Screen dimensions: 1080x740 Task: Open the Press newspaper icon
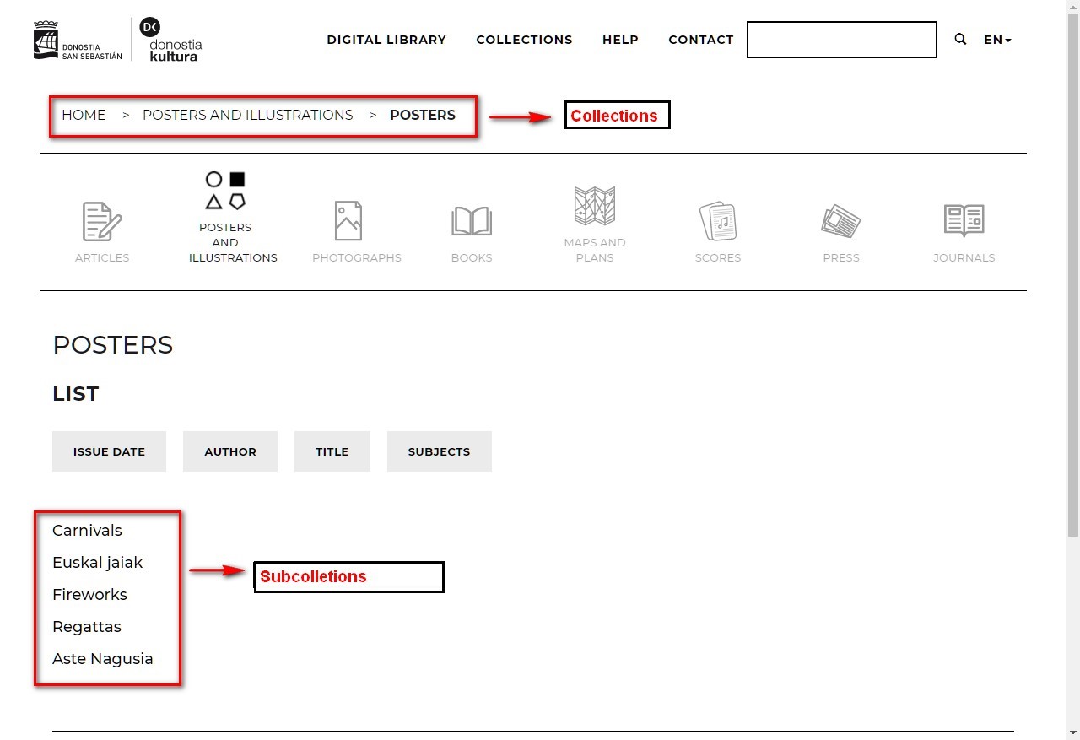click(x=840, y=221)
